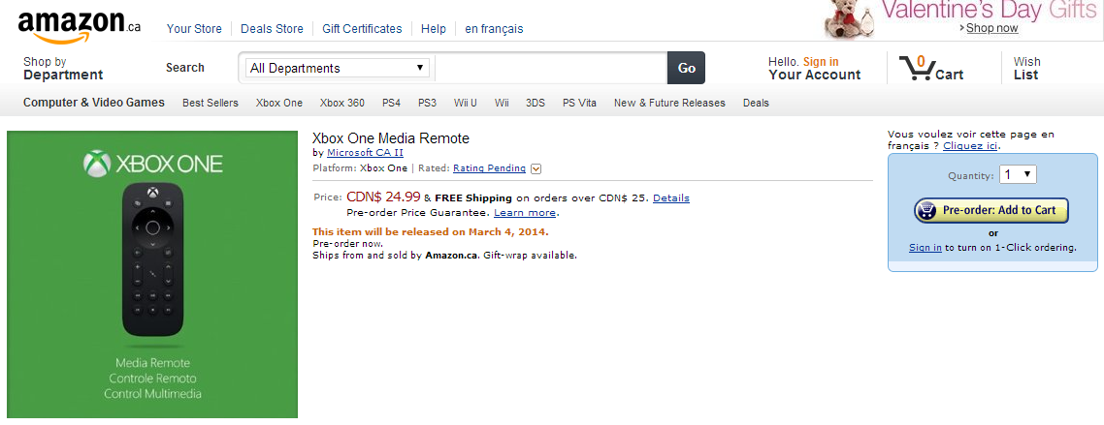
Task: Enlarge the Xbox One Media Remote image
Action: click(x=152, y=275)
